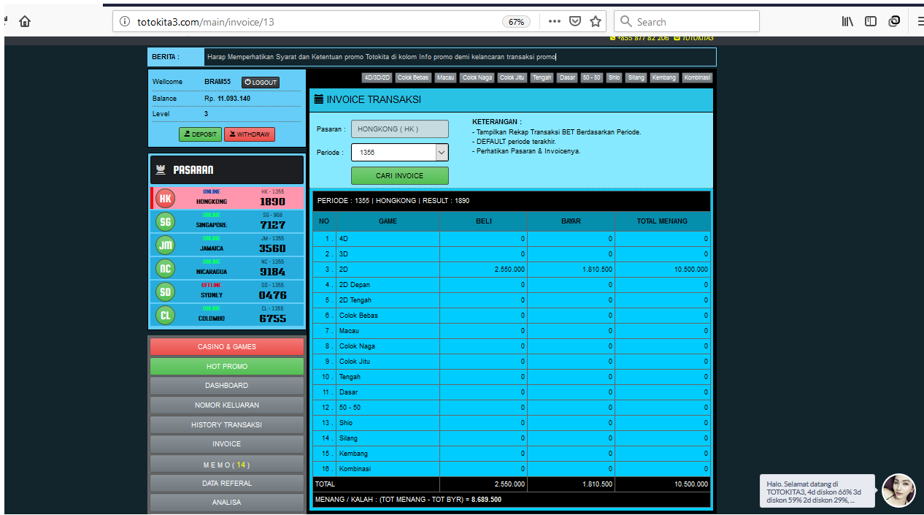Log out using the LOGOUT button

[261, 83]
